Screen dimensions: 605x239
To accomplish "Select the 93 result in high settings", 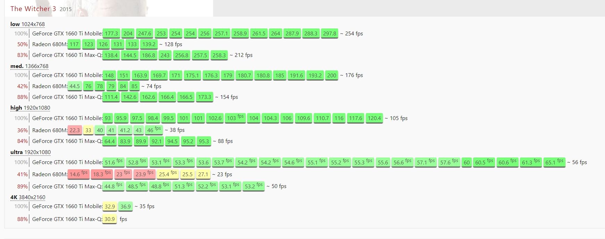I will pyautogui.click(x=108, y=118).
